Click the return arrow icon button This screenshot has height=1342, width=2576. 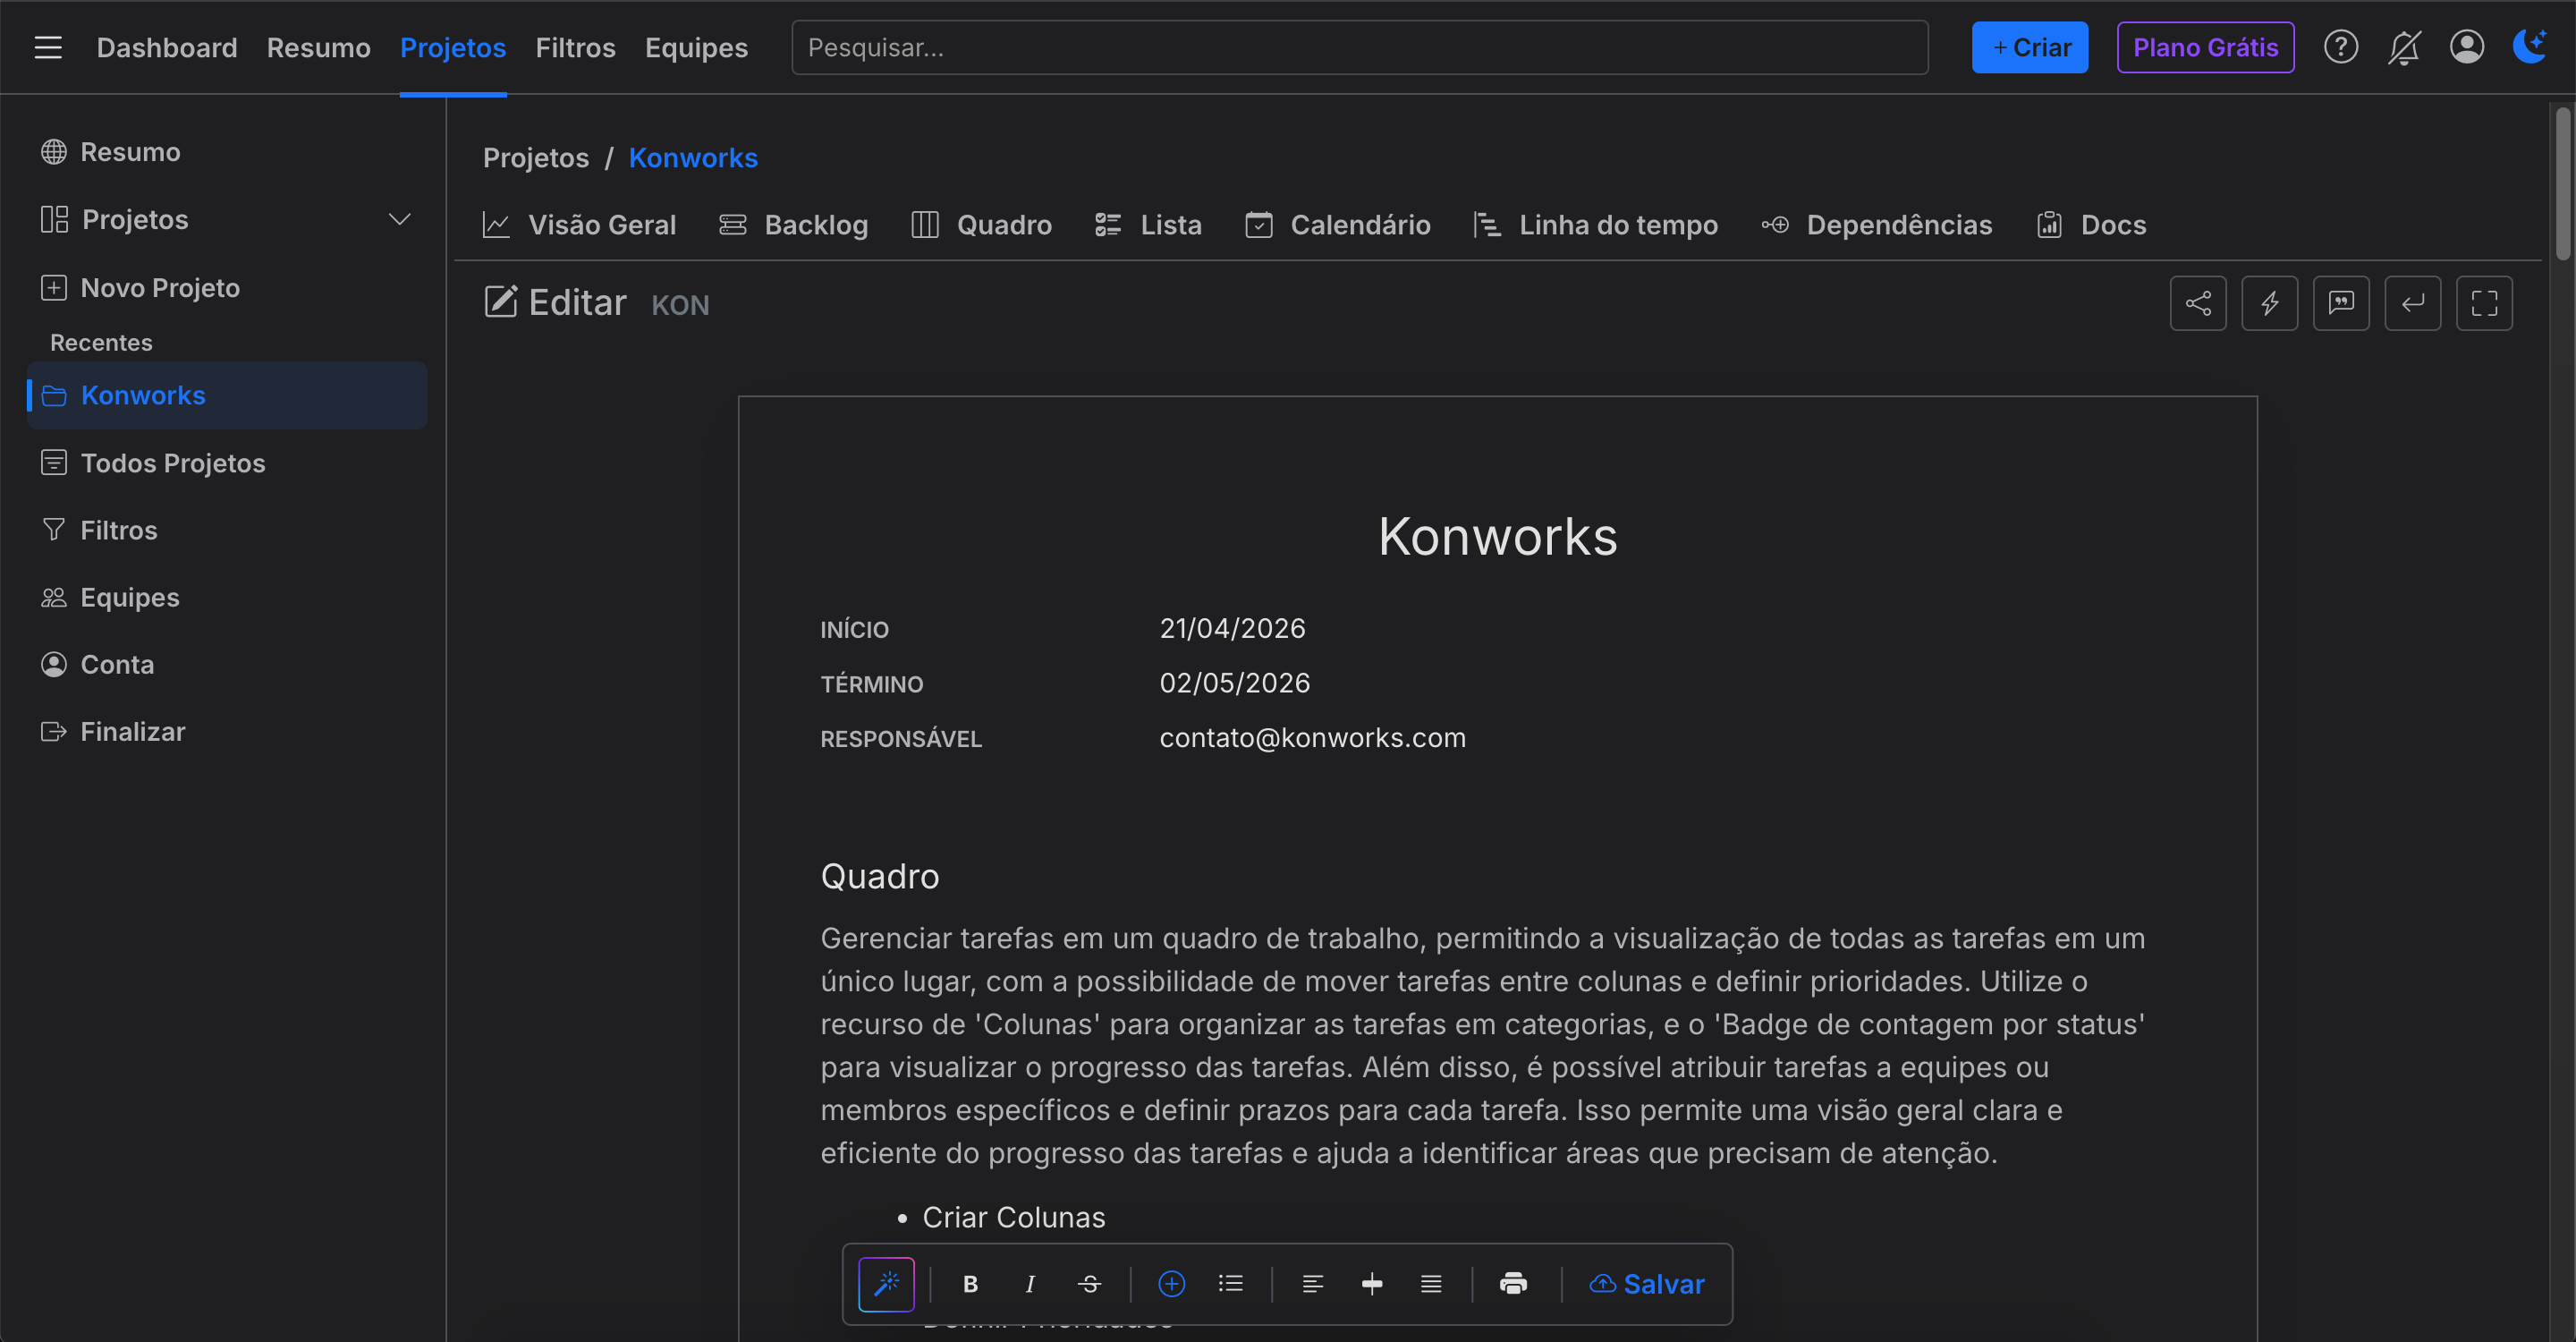2412,303
